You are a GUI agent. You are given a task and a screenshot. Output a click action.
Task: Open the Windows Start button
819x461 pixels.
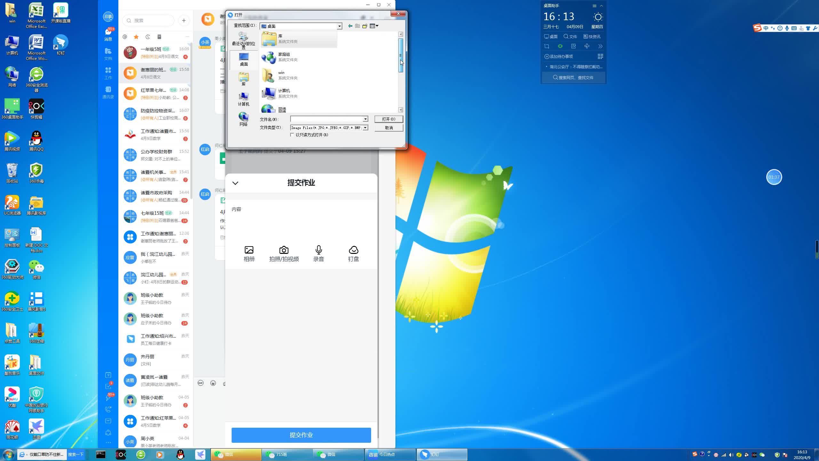point(8,455)
